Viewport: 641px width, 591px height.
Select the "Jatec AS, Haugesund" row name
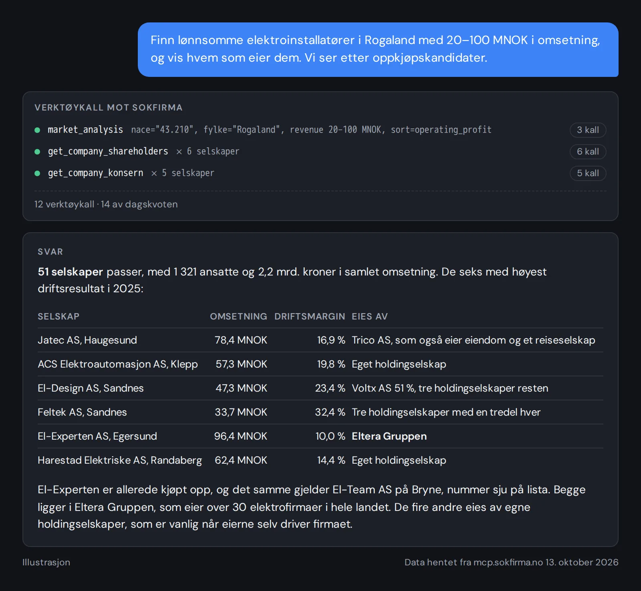click(87, 340)
